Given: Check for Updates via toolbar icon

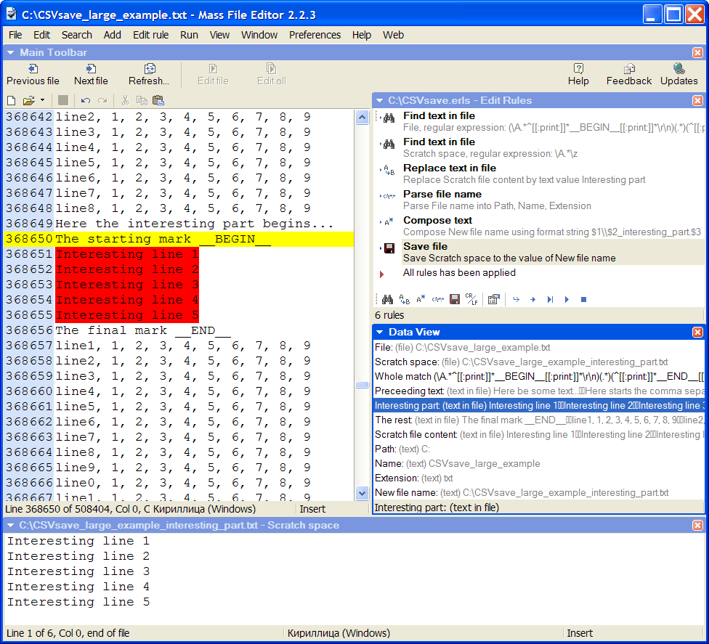Looking at the screenshot, I should 678,75.
